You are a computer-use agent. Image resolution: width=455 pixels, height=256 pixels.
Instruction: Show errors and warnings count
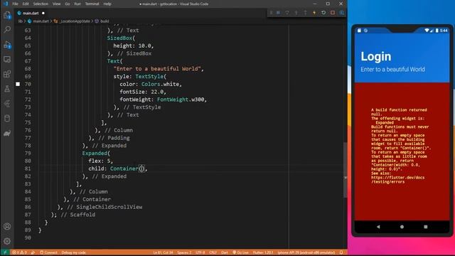(19, 252)
